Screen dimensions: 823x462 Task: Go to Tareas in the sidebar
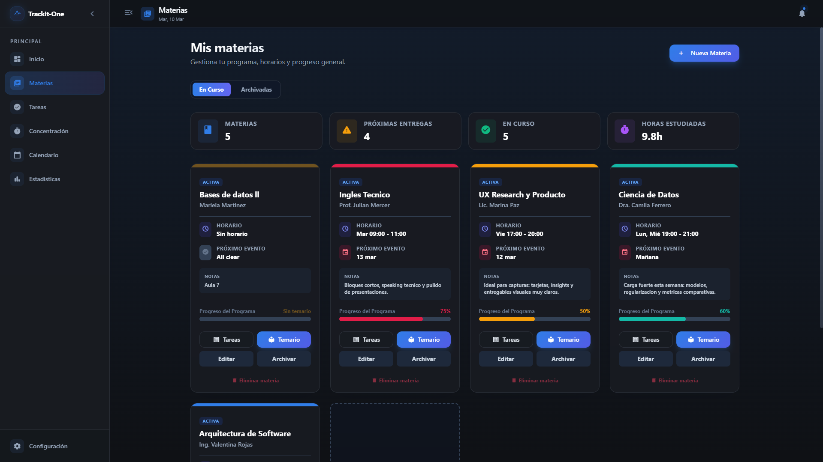tap(54, 107)
